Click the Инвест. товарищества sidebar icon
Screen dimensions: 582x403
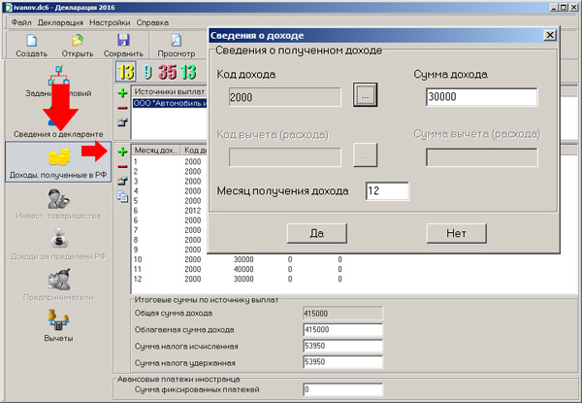coord(58,198)
